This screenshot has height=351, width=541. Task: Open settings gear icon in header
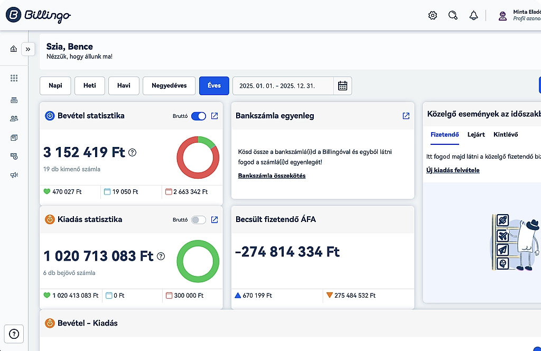coord(433,15)
